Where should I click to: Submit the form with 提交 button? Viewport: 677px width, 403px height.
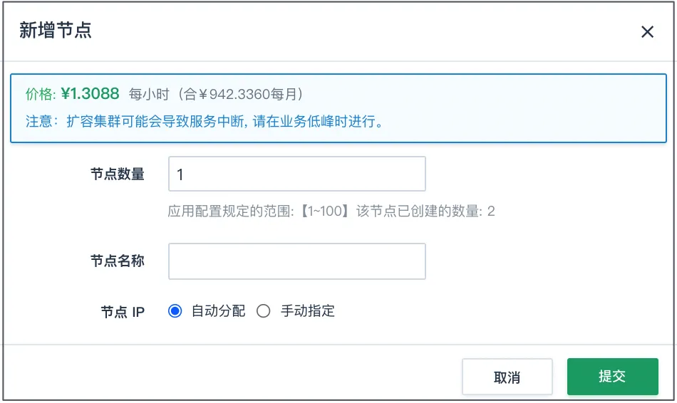pyautogui.click(x=612, y=376)
